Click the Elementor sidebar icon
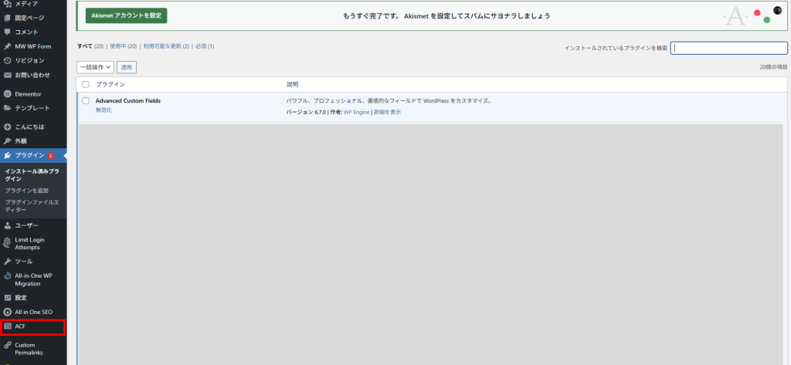Viewport: 791px width, 365px height. tap(8, 94)
